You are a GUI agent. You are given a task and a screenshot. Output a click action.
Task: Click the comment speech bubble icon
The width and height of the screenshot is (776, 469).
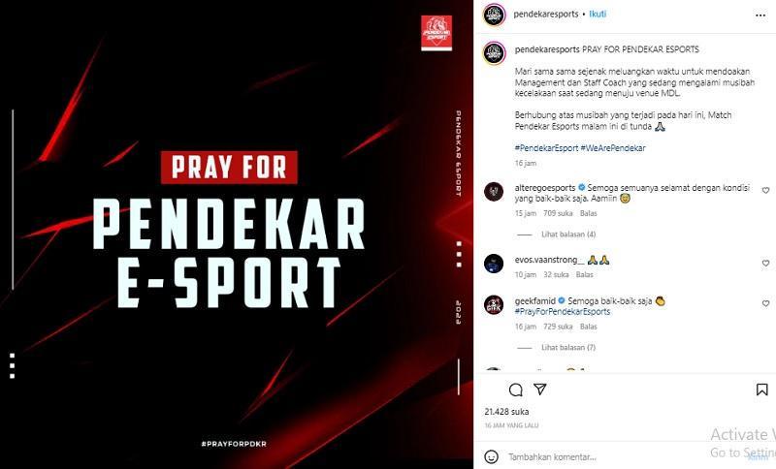coord(516,390)
